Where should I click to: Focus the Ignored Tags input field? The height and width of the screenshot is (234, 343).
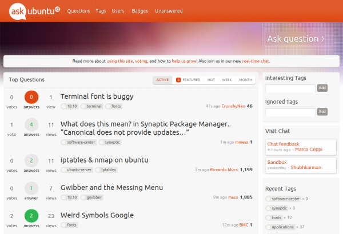click(290, 112)
